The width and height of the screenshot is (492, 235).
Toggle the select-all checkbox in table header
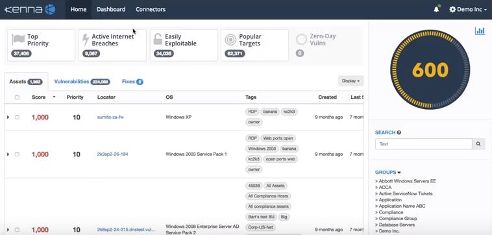(17, 97)
